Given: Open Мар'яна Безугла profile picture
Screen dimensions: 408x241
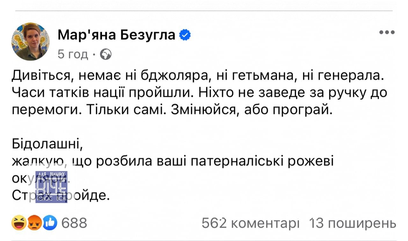Looking at the screenshot, I should (31, 42).
